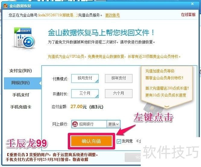Open the 更换 bank dropdown

point(113,124)
